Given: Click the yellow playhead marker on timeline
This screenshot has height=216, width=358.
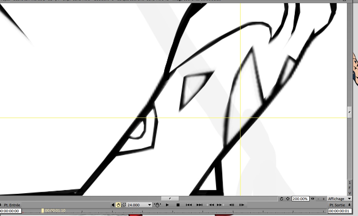Looking at the screenshot, I should (x=43, y=210).
